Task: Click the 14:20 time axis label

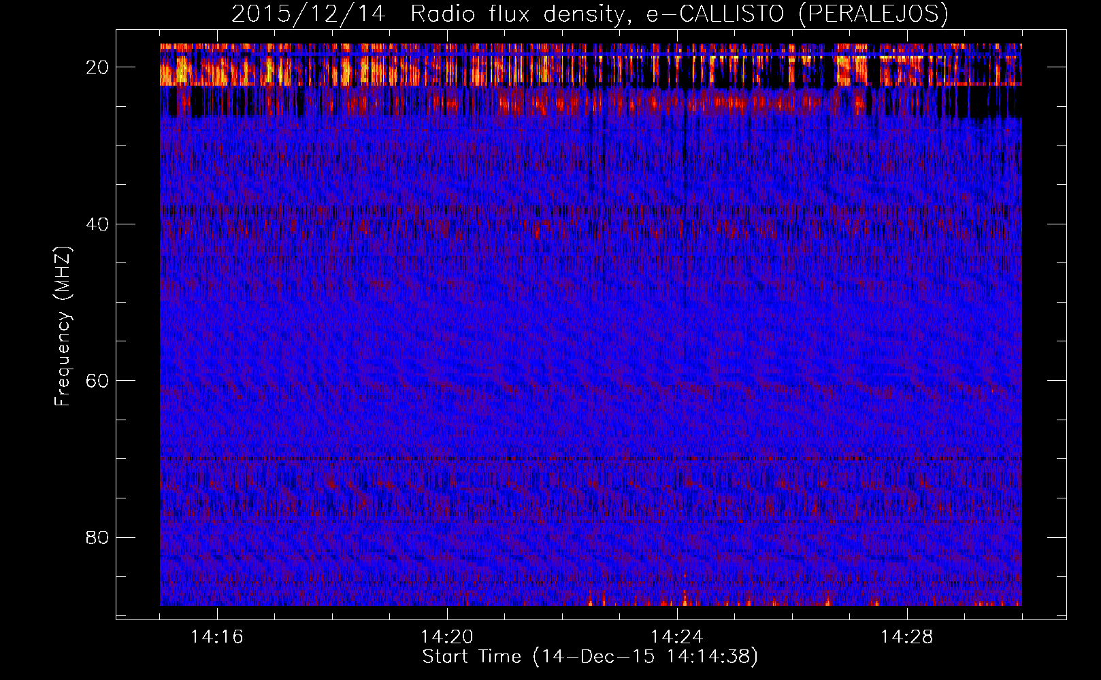Action: point(447,637)
